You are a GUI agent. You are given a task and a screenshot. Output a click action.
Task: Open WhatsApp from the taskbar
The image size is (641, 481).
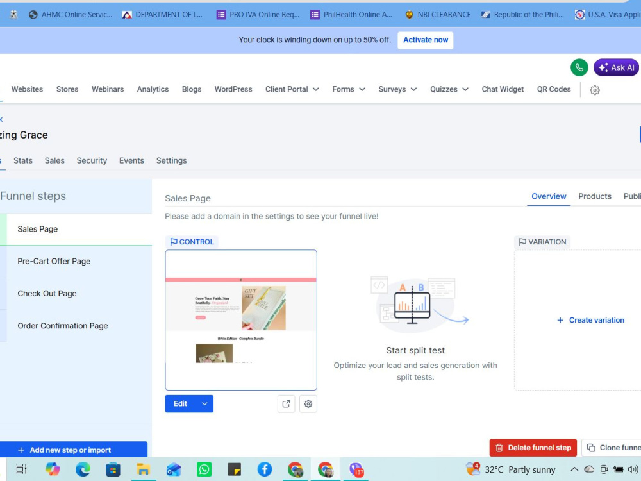[x=204, y=469]
